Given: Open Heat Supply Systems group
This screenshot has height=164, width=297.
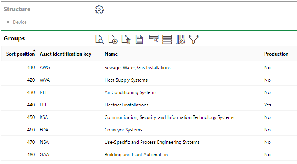Looking at the screenshot, I should pos(126,80).
